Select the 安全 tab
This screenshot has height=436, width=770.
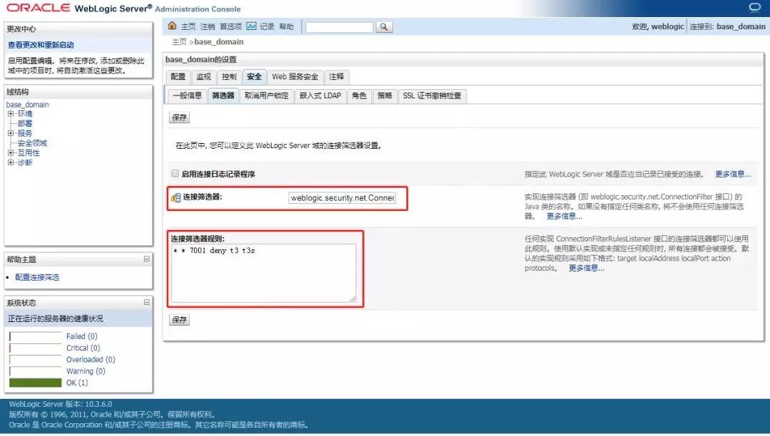pyautogui.click(x=254, y=76)
